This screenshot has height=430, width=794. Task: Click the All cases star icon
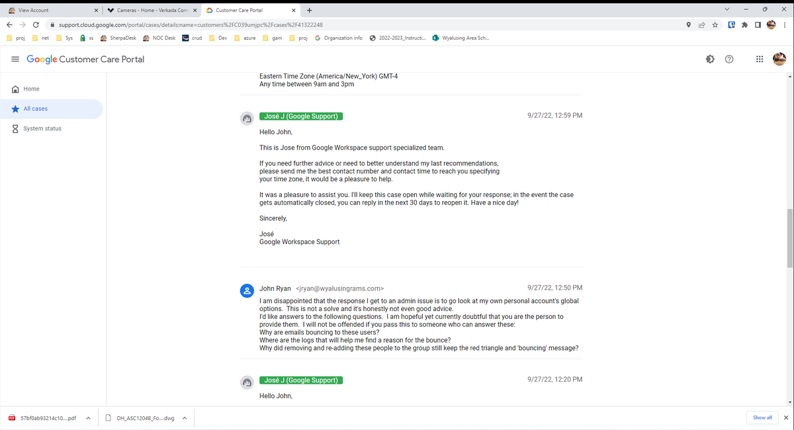(x=15, y=108)
